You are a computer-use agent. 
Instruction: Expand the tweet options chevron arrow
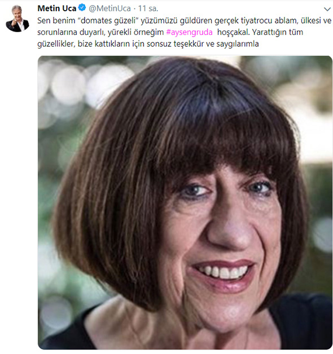[x=327, y=9]
